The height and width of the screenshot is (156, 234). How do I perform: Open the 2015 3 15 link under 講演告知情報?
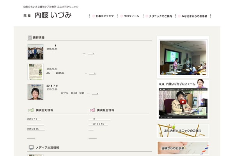tap(36, 129)
